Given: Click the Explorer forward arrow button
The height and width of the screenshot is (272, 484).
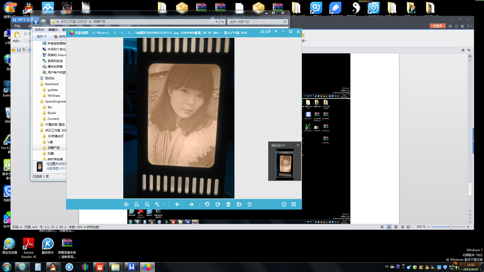Looking at the screenshot, I should tap(43, 22).
